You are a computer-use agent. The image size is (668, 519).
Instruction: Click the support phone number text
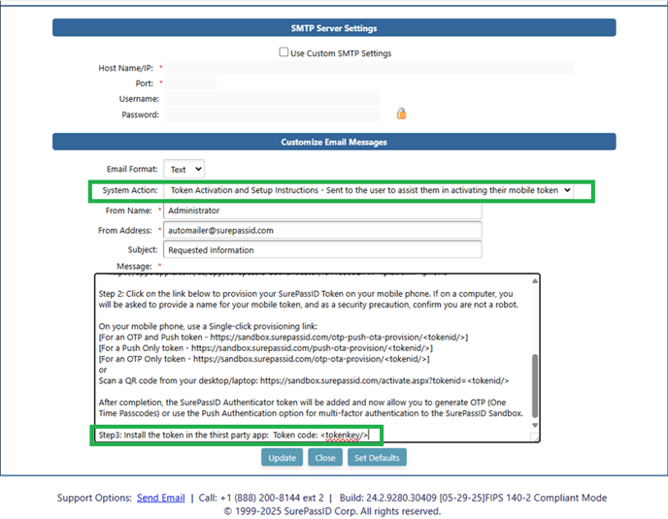[x=261, y=498]
